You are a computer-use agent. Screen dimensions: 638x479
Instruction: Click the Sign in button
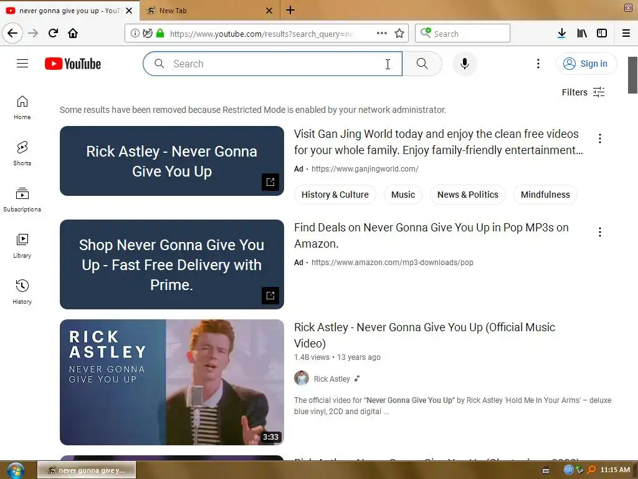(586, 64)
